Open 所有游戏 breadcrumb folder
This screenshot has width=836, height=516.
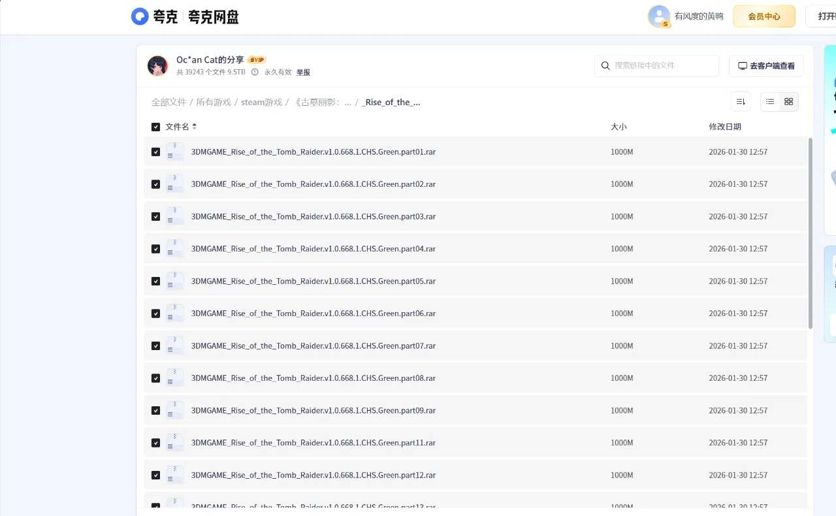(214, 103)
